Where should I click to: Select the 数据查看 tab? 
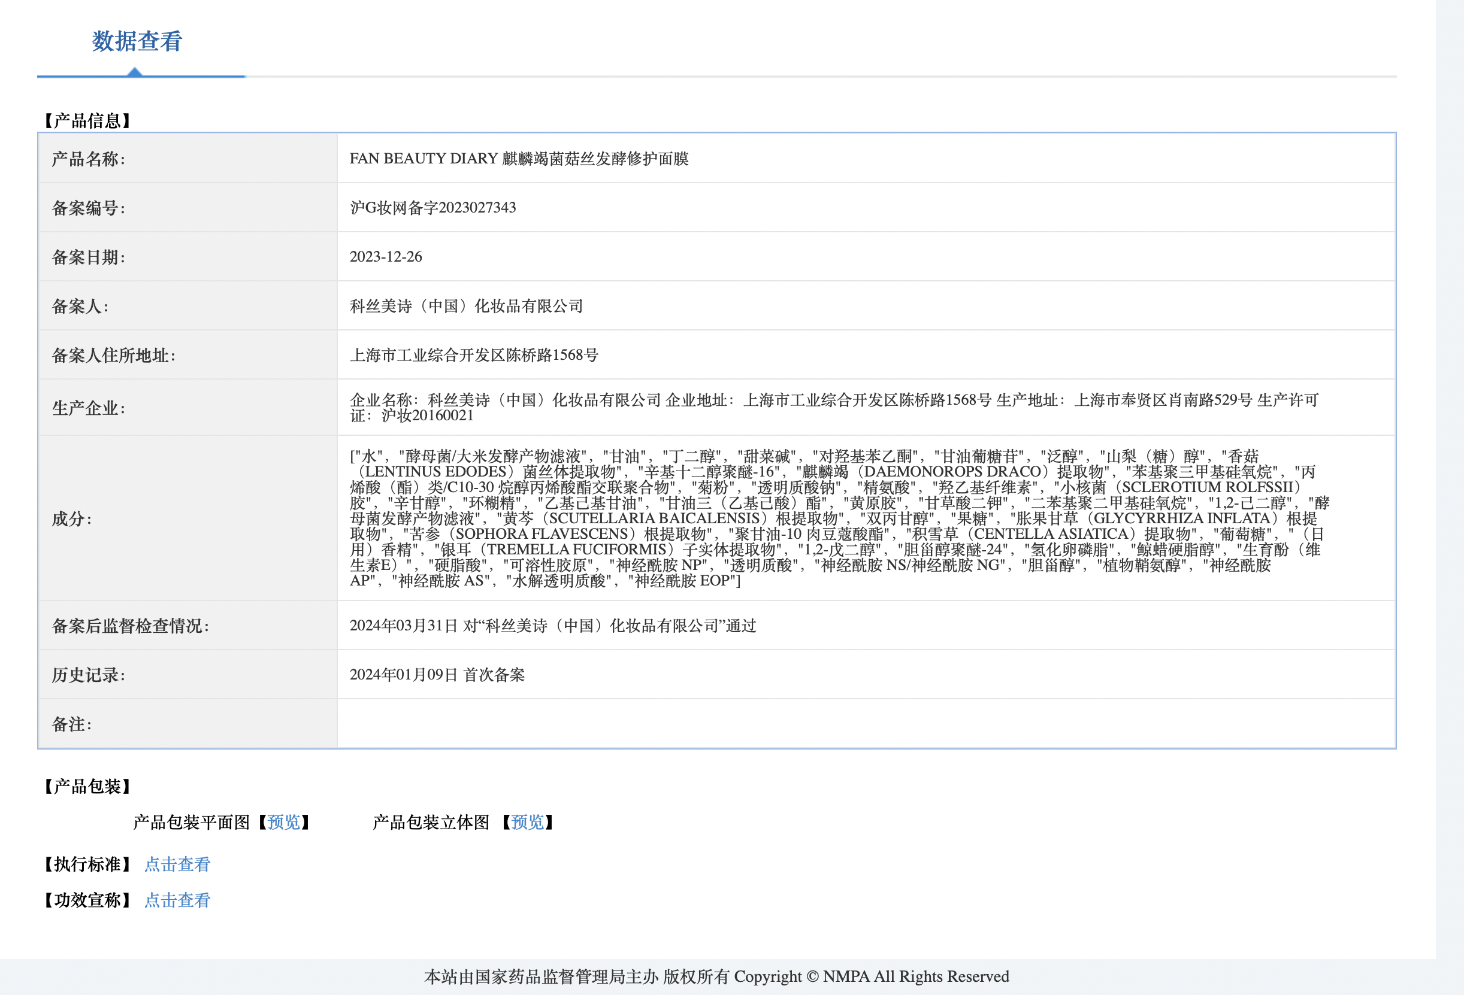[x=137, y=41]
